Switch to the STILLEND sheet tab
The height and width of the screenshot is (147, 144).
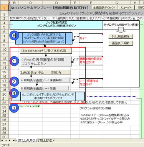tap(45, 140)
